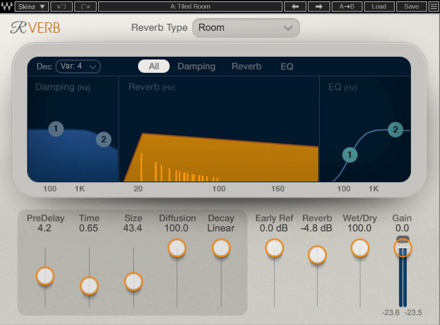
Task: Select Damping node 1
Action: tap(56, 129)
